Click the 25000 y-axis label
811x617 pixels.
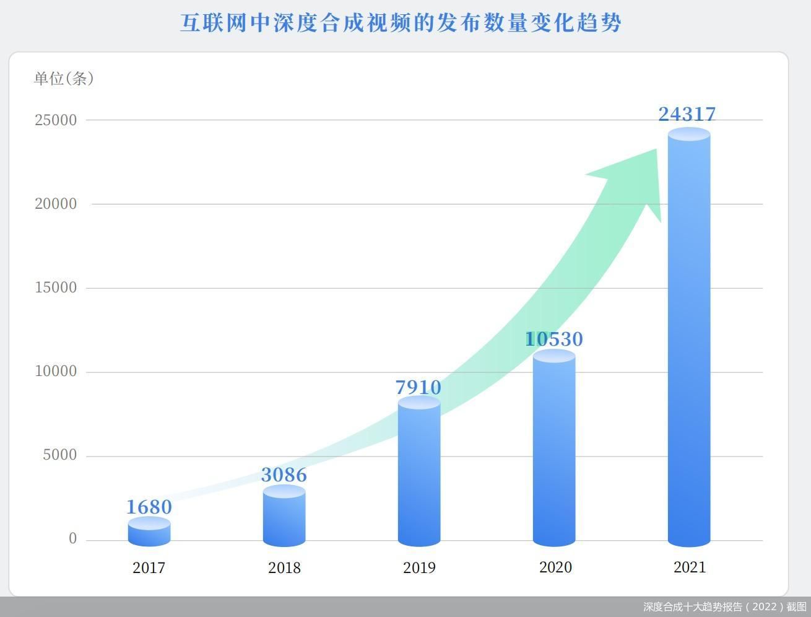pyautogui.click(x=56, y=120)
